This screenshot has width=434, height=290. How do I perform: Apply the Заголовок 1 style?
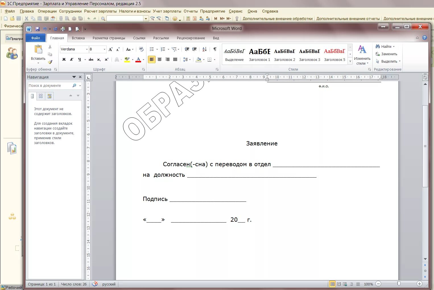pyautogui.click(x=259, y=55)
